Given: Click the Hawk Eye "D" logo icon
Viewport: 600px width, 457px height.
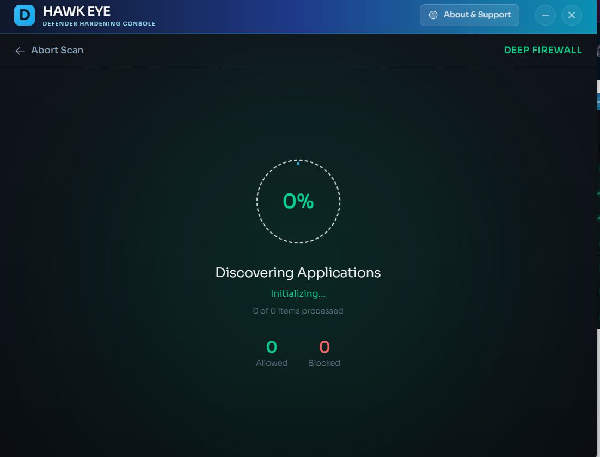Looking at the screenshot, I should coord(25,15).
